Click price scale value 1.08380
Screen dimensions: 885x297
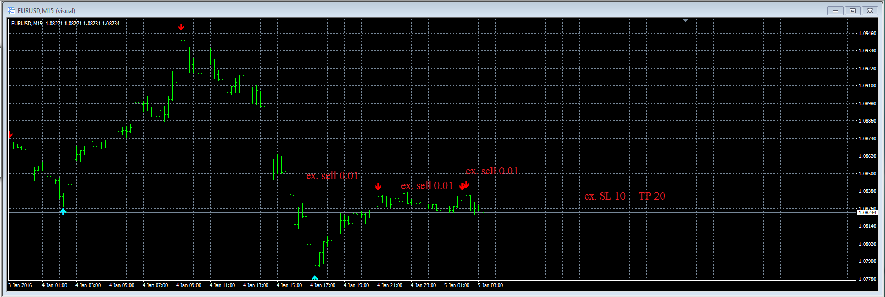pyautogui.click(x=867, y=191)
